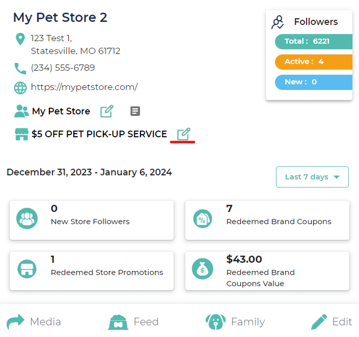
Task: Click the Total followers teal bar
Action: click(311, 42)
